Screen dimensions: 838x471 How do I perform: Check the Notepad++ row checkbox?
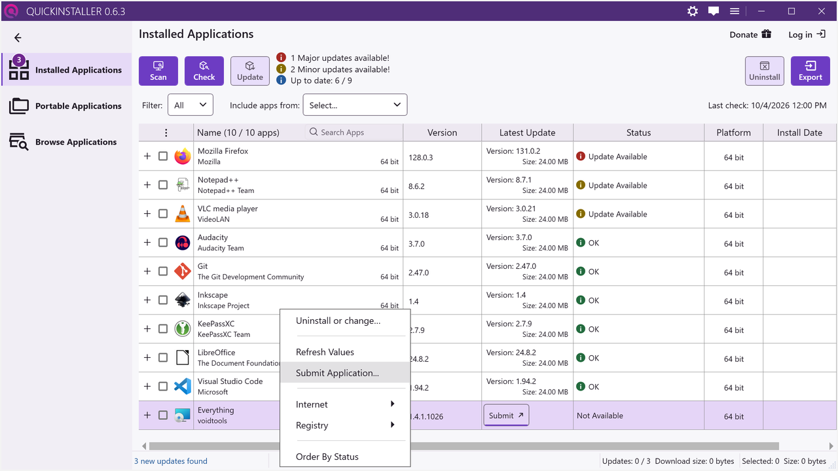point(163,185)
